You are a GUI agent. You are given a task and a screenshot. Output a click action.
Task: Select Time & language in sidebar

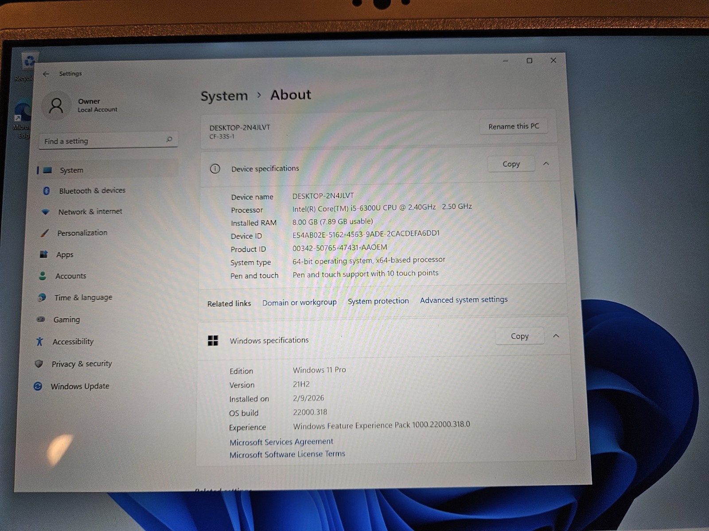[83, 298]
